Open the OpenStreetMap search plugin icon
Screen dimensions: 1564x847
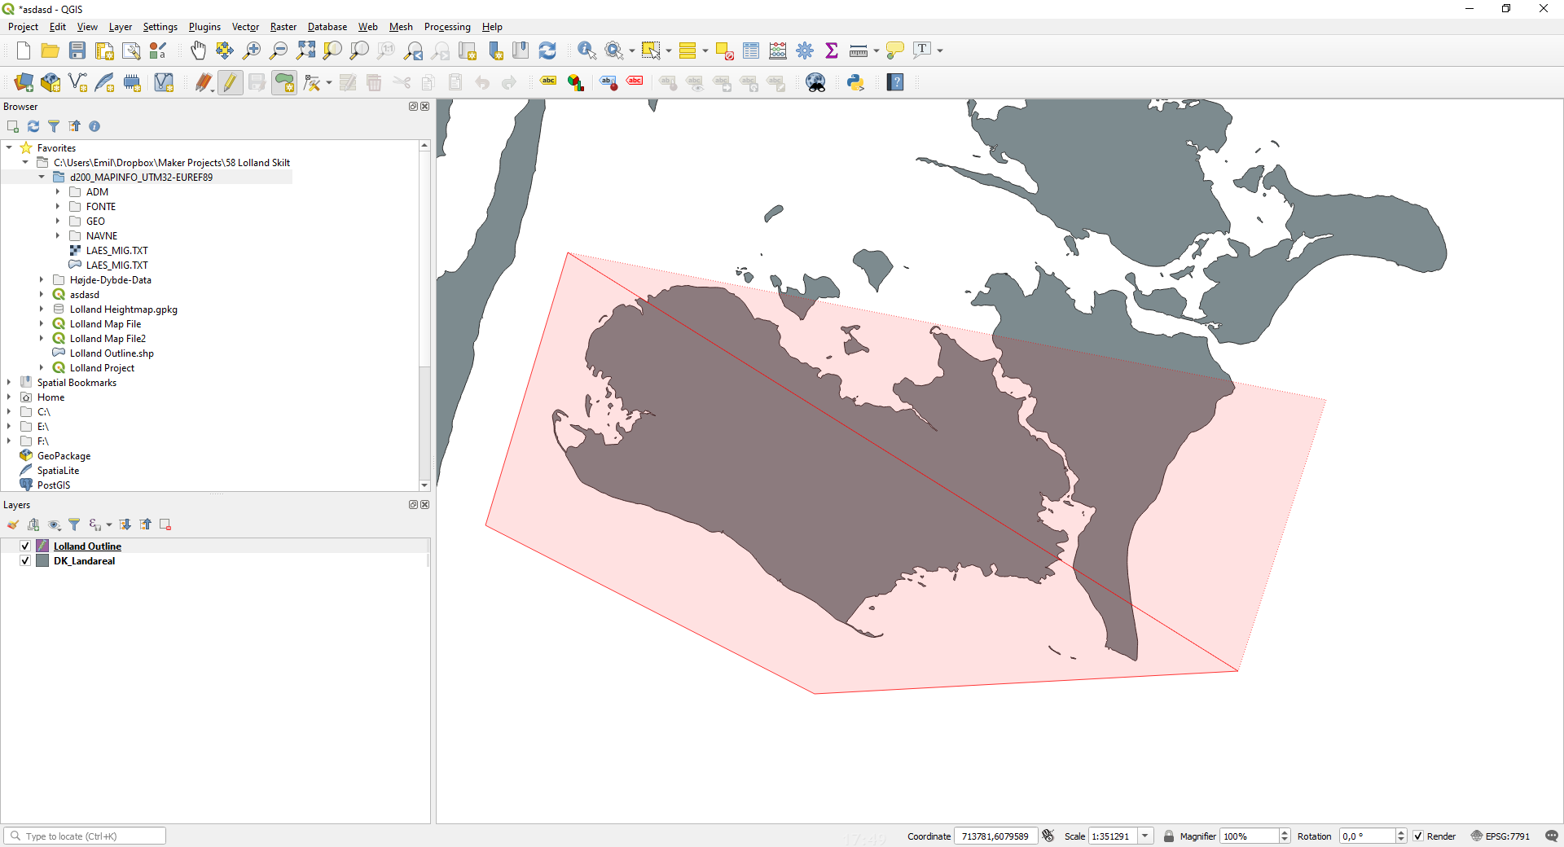pyautogui.click(x=815, y=82)
